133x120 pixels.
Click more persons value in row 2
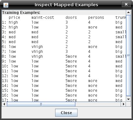click(x=93, y=27)
